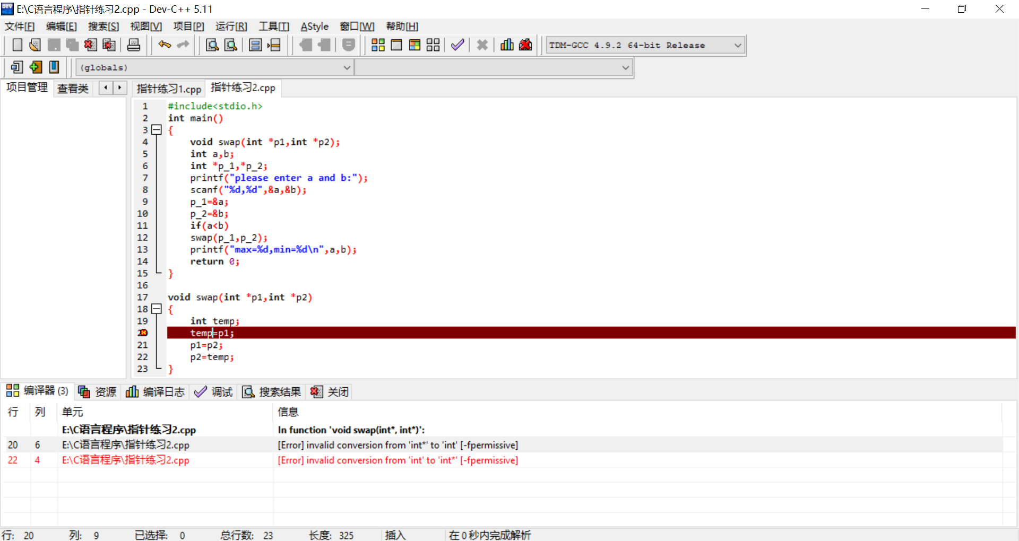Click the grayed-out unindent icon

(306, 45)
